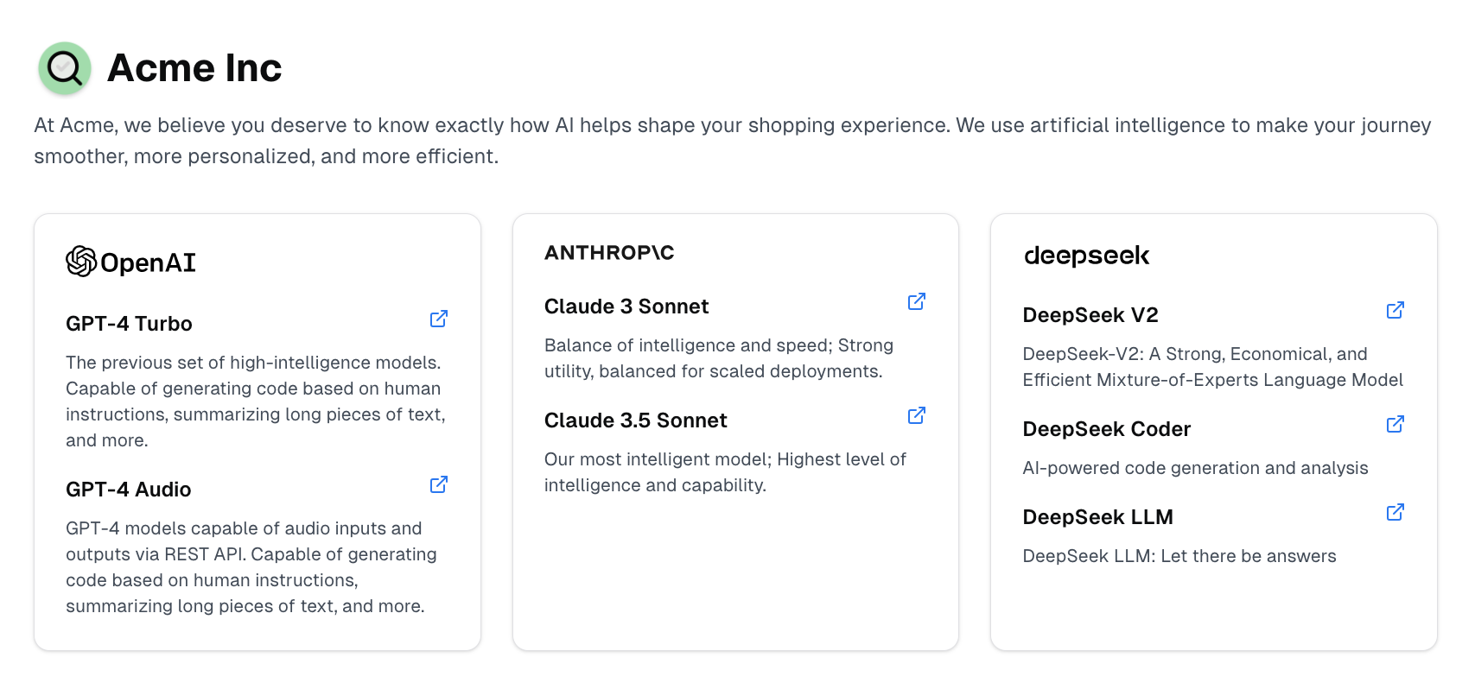1475x689 pixels.
Task: Choose the DeepSeek LLM model title
Action: tap(1097, 517)
